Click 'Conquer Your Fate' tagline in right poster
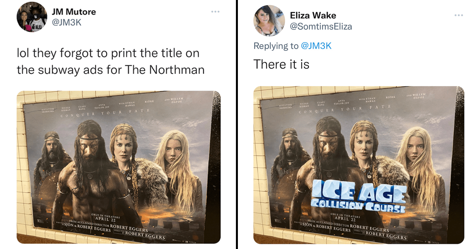Image resolution: width=475 pixels, height=249 pixels. [x=344, y=109]
